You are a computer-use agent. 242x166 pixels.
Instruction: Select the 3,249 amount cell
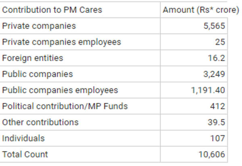coord(214,74)
